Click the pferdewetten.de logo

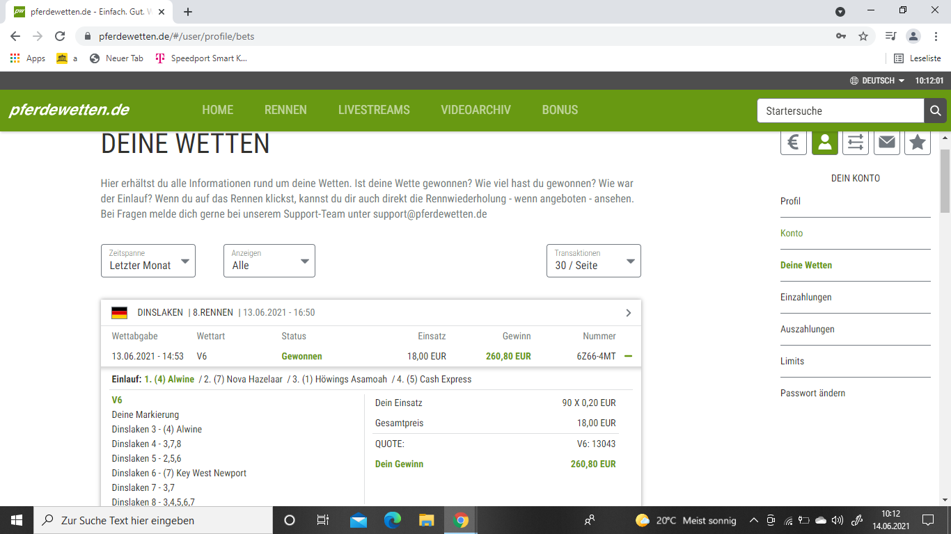tap(69, 110)
